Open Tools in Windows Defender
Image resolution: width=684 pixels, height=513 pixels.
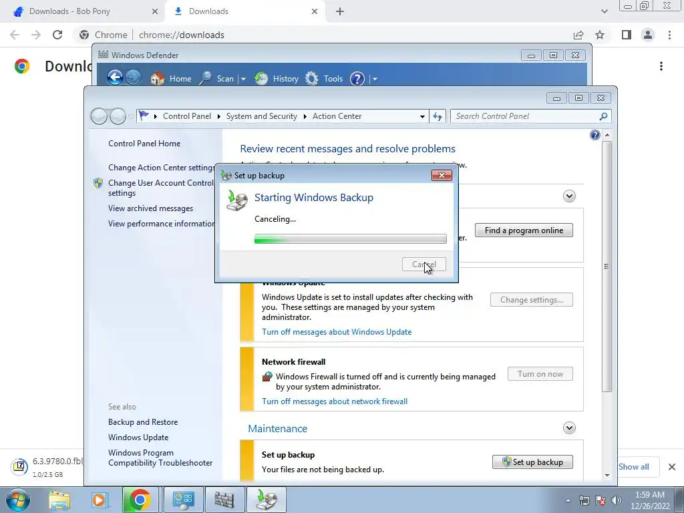(324, 79)
